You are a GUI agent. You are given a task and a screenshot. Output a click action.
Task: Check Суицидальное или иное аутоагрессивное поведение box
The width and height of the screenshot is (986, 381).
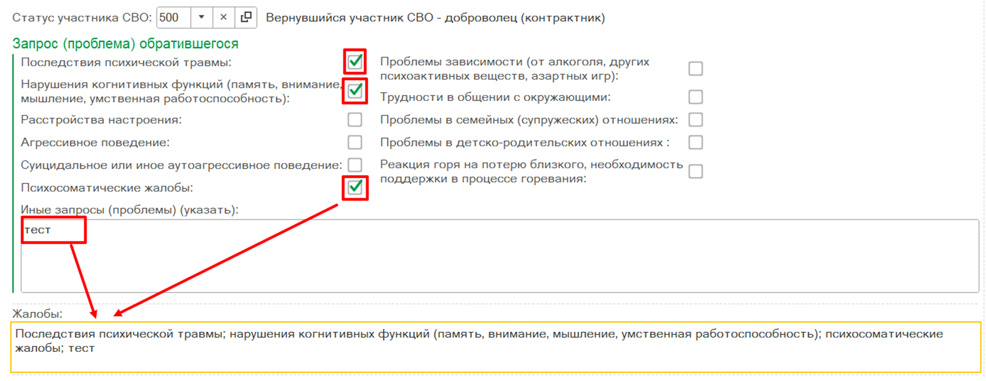click(355, 165)
